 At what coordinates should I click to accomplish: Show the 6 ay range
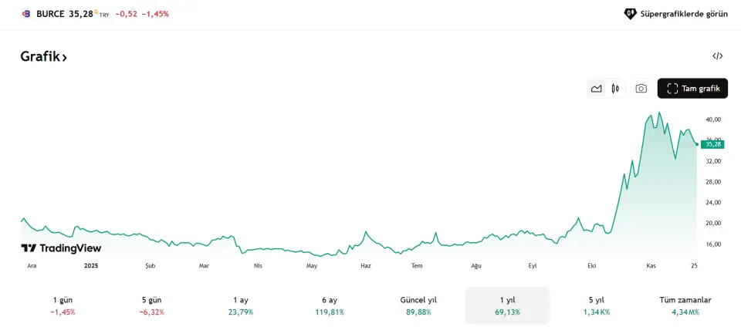click(329, 305)
